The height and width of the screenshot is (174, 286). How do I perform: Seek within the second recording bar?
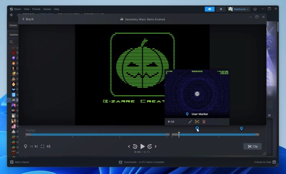[216, 135]
